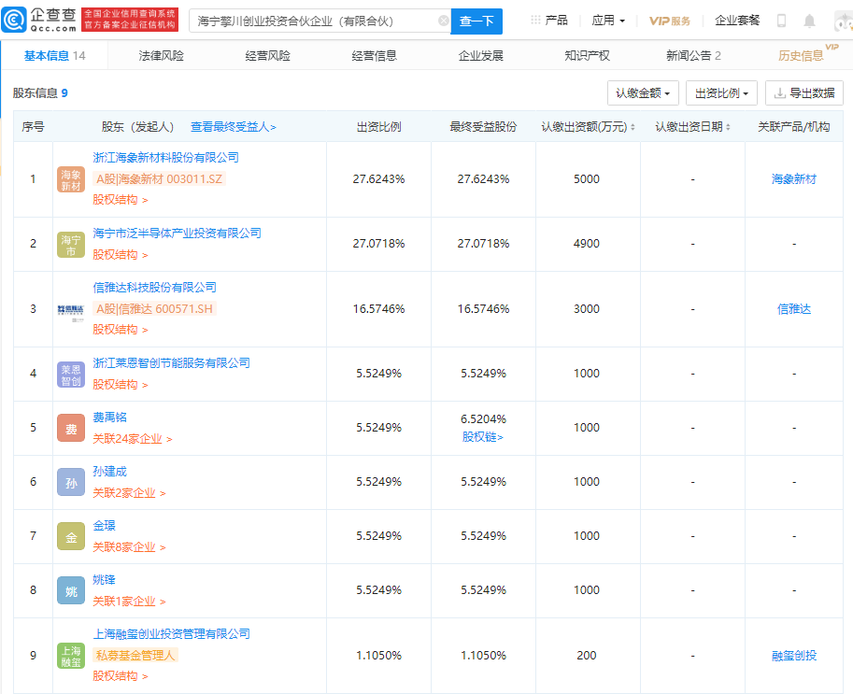Click the Qcc.com logo icon
The image size is (853, 694).
pyautogui.click(x=14, y=21)
